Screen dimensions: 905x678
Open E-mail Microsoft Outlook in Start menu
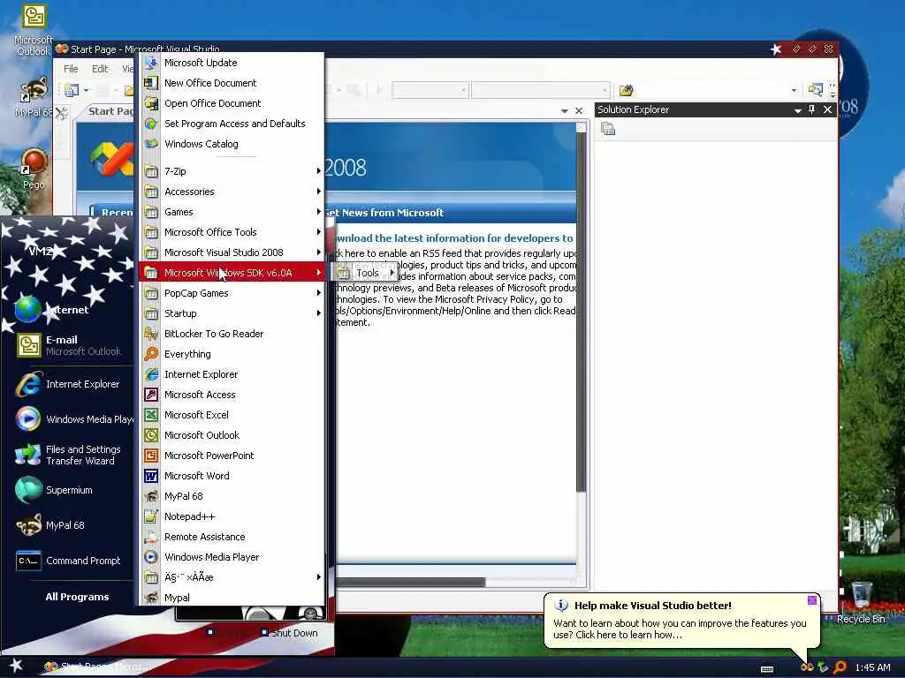point(68,345)
